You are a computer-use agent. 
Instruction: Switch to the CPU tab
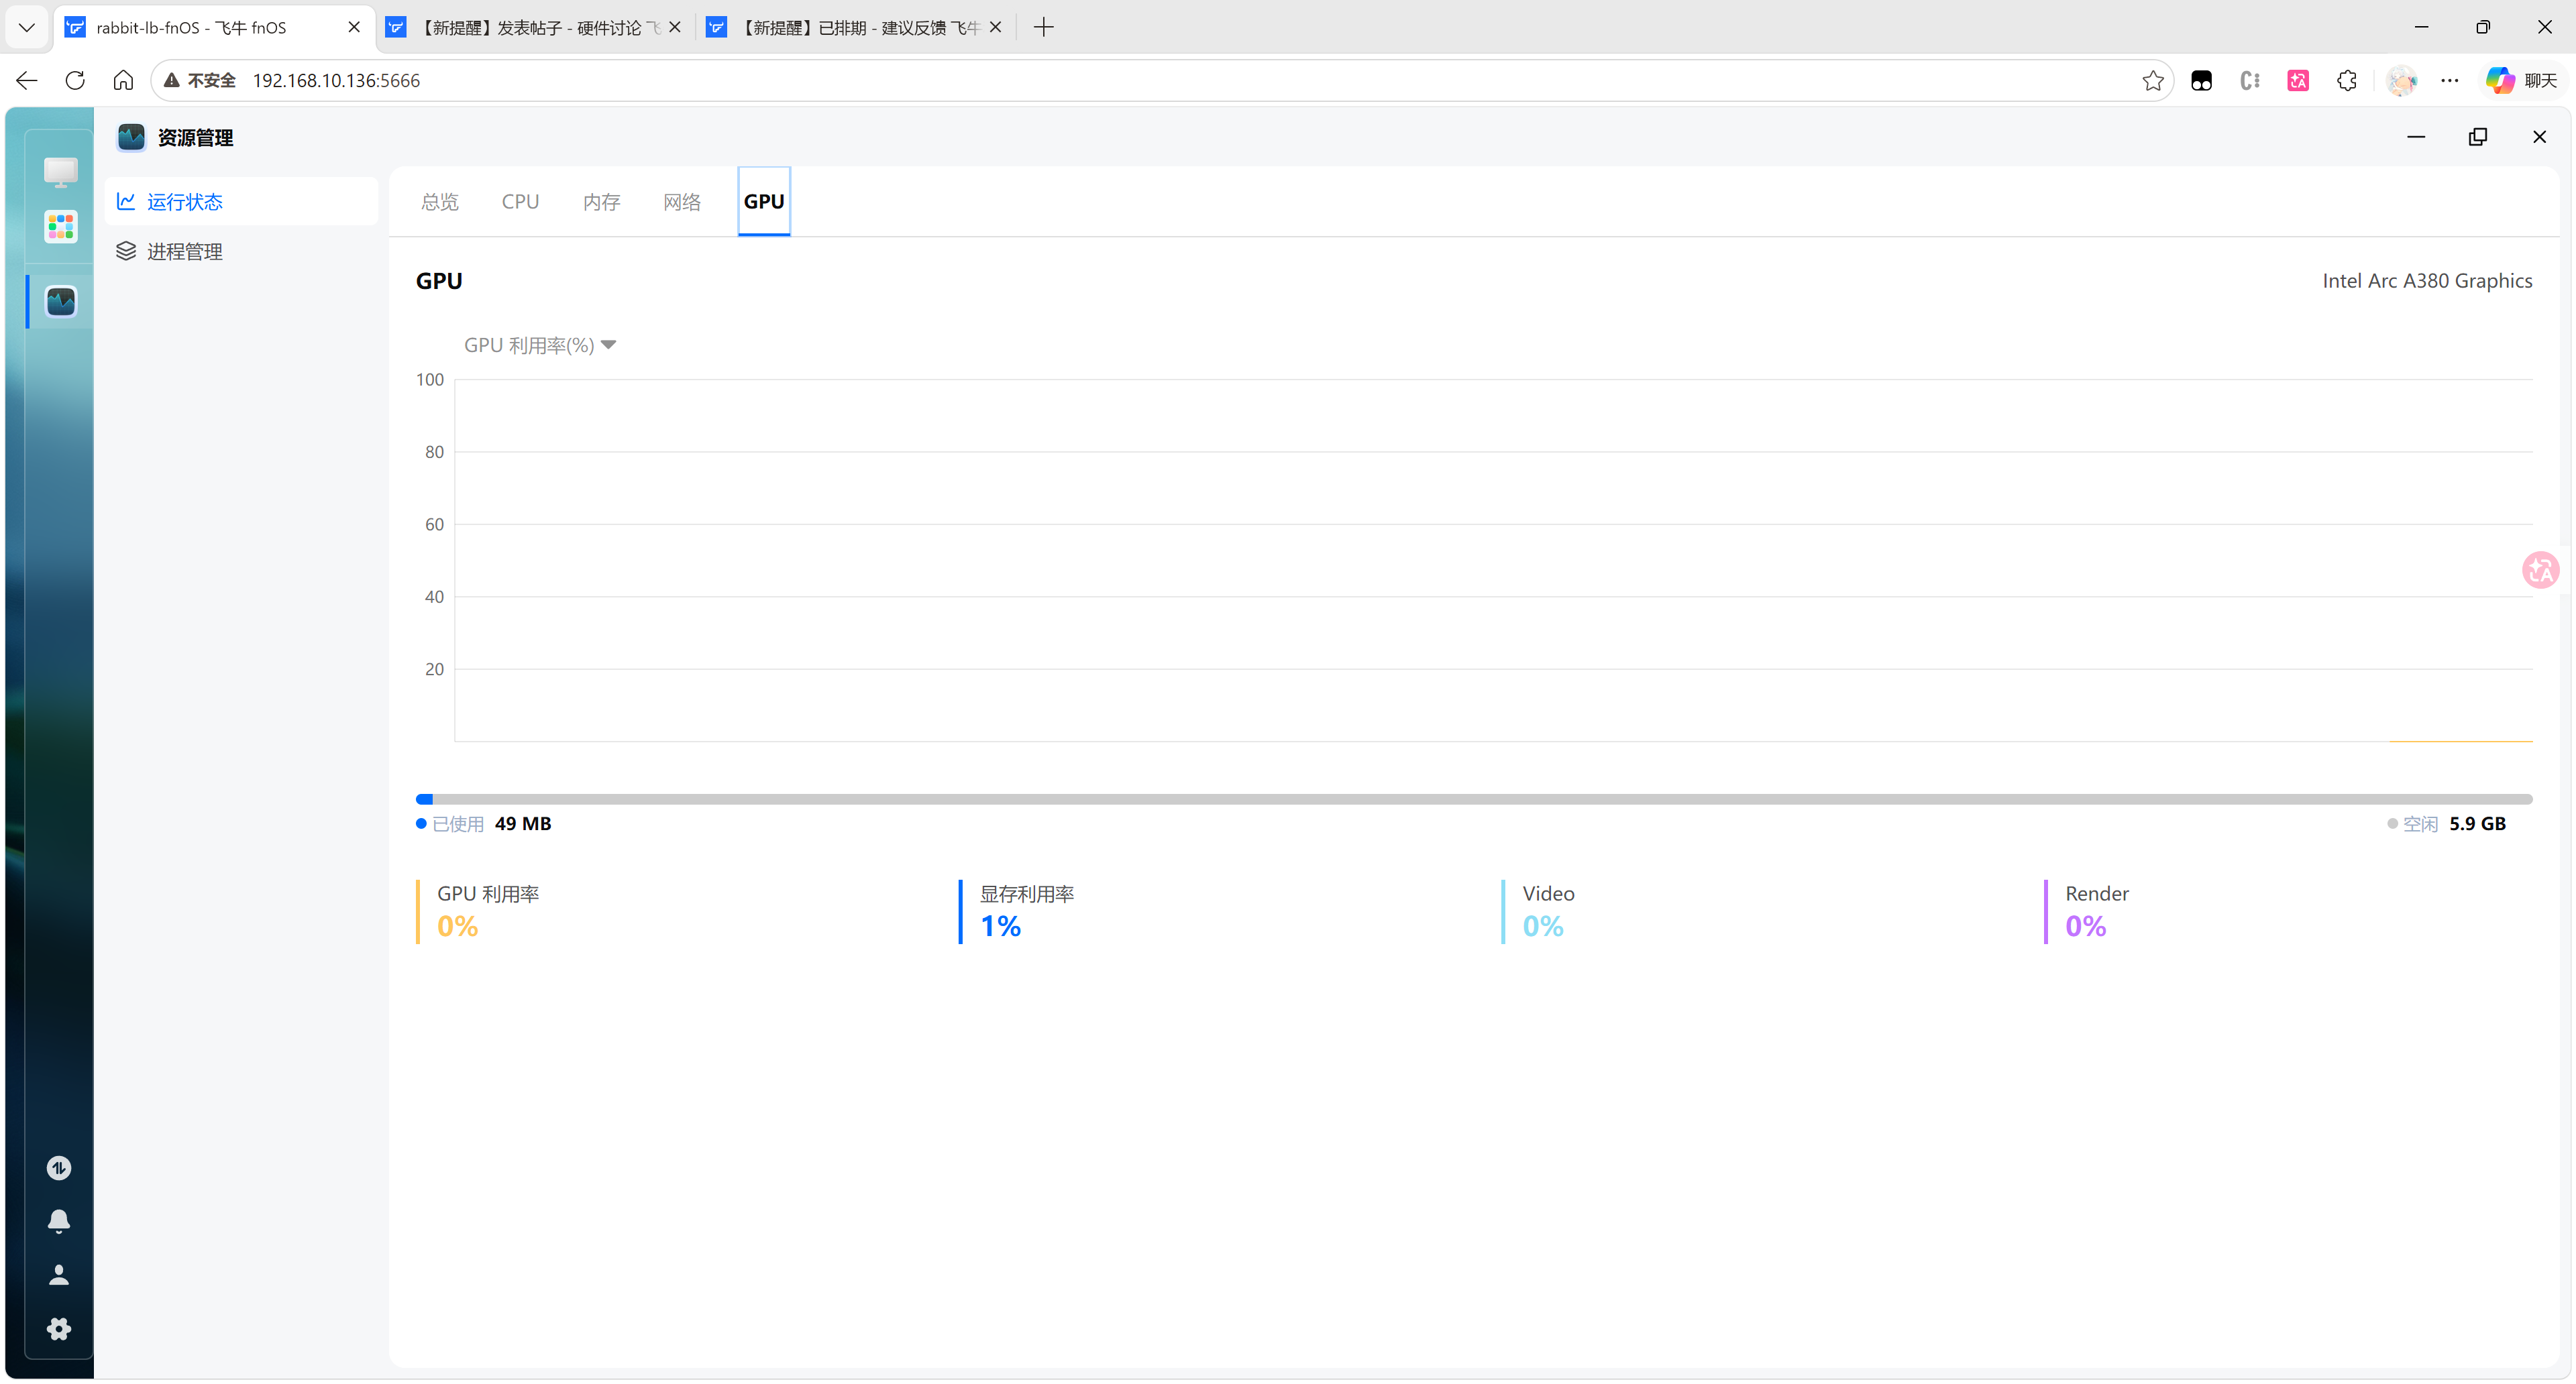(x=520, y=202)
